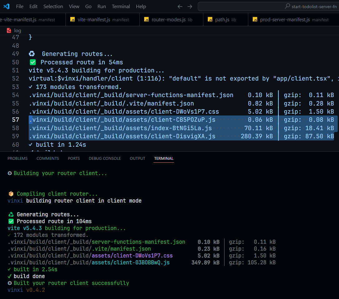Open the OUTPUT panel tab
Image resolution: width=339 pixels, height=299 pixels.
click(x=138, y=158)
